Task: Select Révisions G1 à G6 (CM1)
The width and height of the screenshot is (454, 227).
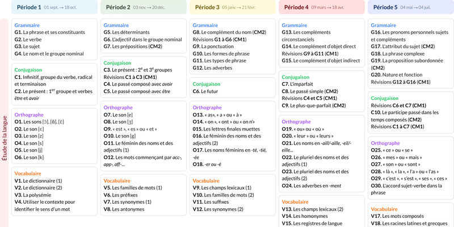Action: point(220,39)
